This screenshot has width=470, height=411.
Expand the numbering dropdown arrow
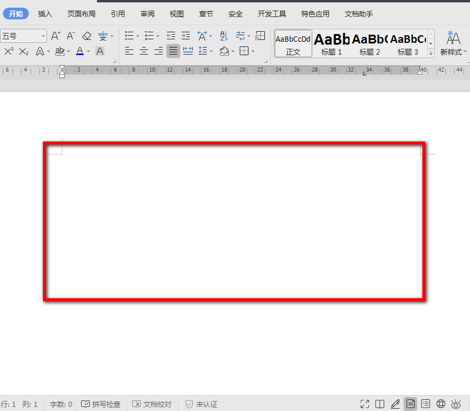[157, 36]
